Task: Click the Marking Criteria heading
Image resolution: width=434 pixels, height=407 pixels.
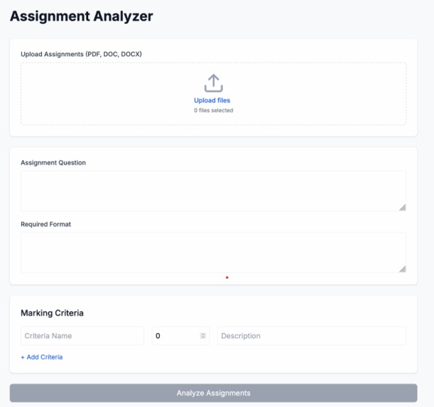Action: click(52, 313)
